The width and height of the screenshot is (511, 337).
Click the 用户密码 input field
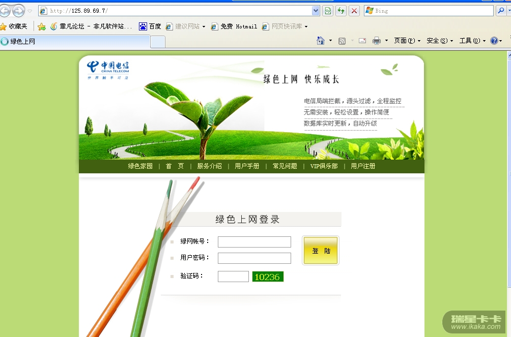tap(254, 258)
